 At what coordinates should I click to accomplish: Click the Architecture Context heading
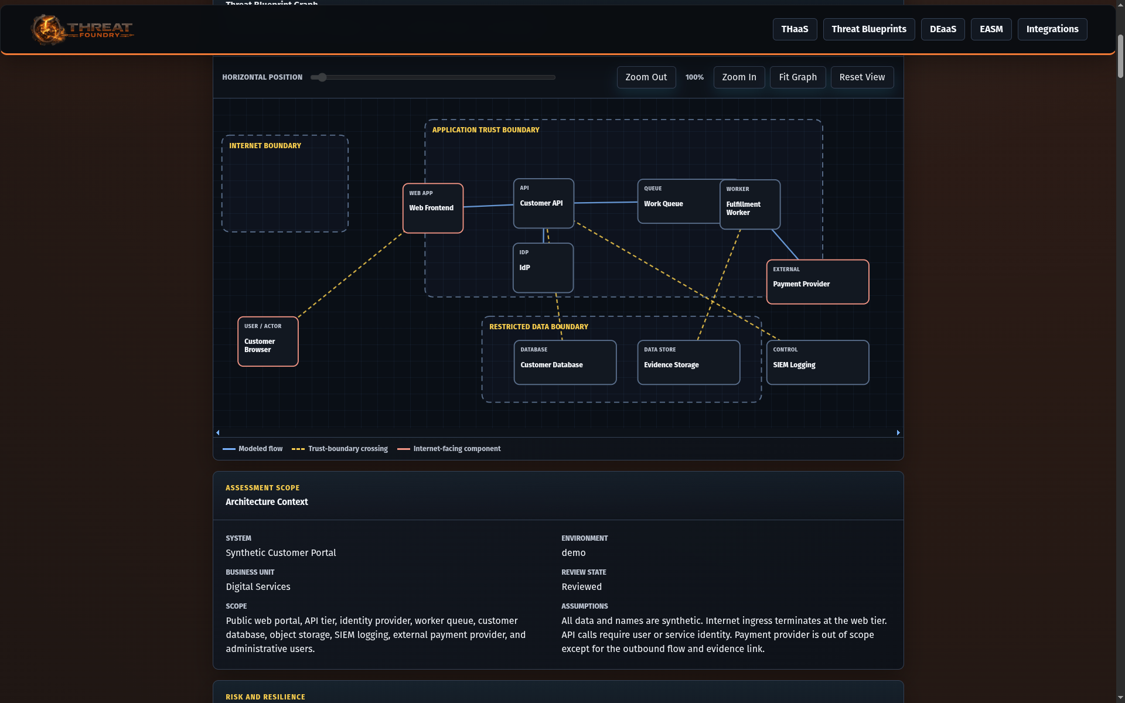267,502
